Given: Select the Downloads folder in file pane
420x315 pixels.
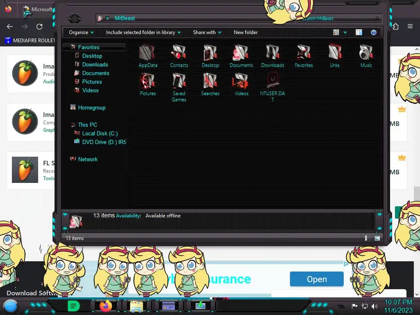Looking at the screenshot, I should (272, 56).
